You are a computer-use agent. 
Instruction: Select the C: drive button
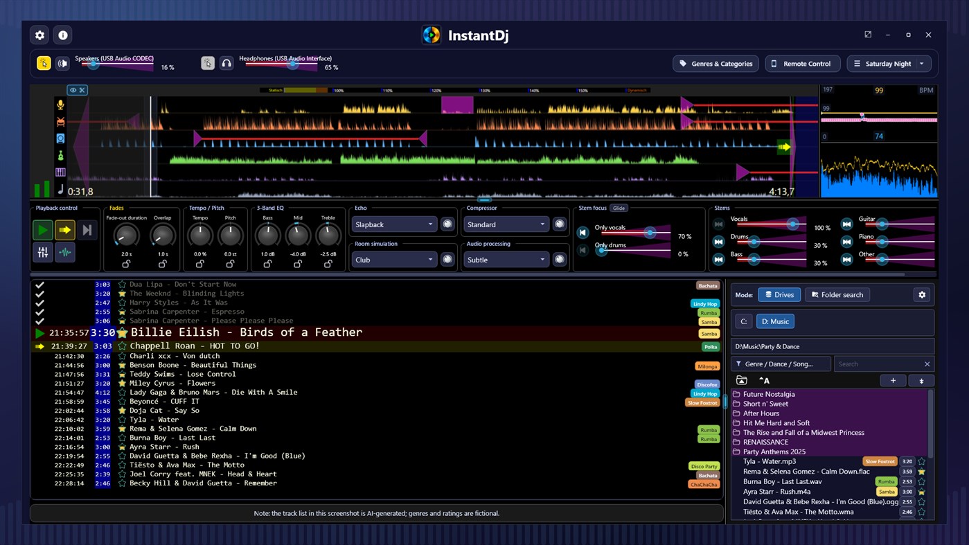coord(743,321)
